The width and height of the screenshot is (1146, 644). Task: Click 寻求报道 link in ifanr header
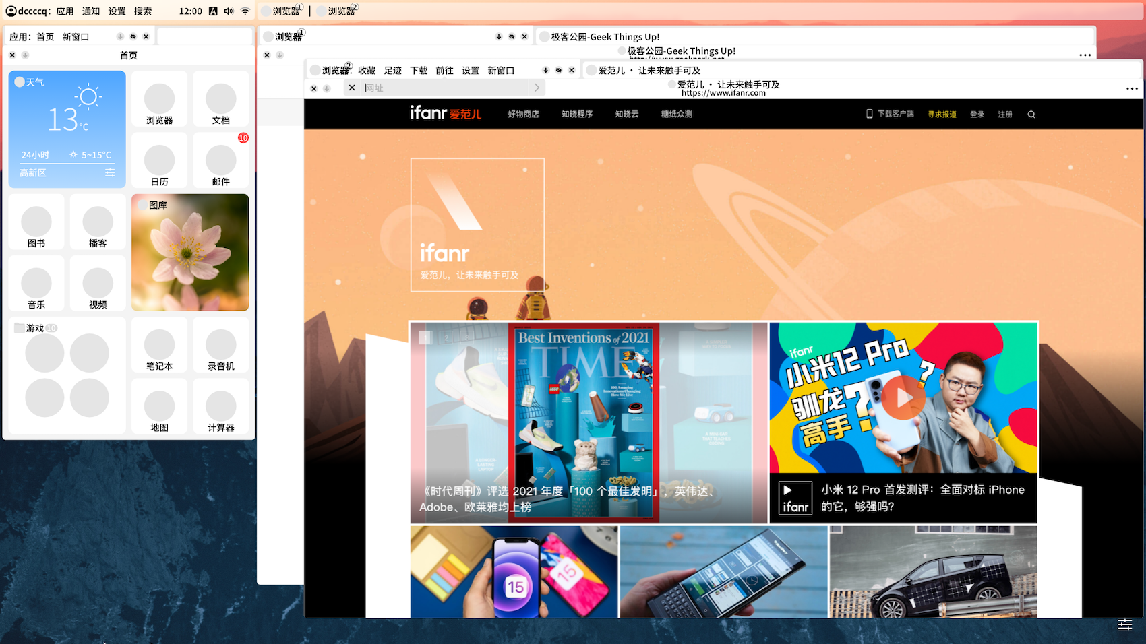click(942, 115)
